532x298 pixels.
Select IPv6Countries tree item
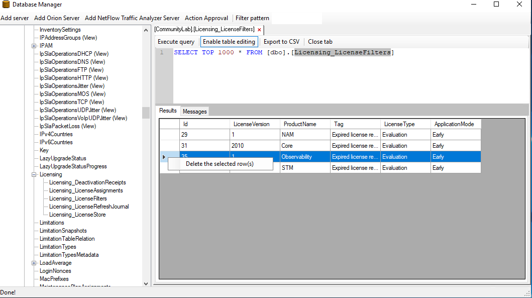(56, 142)
